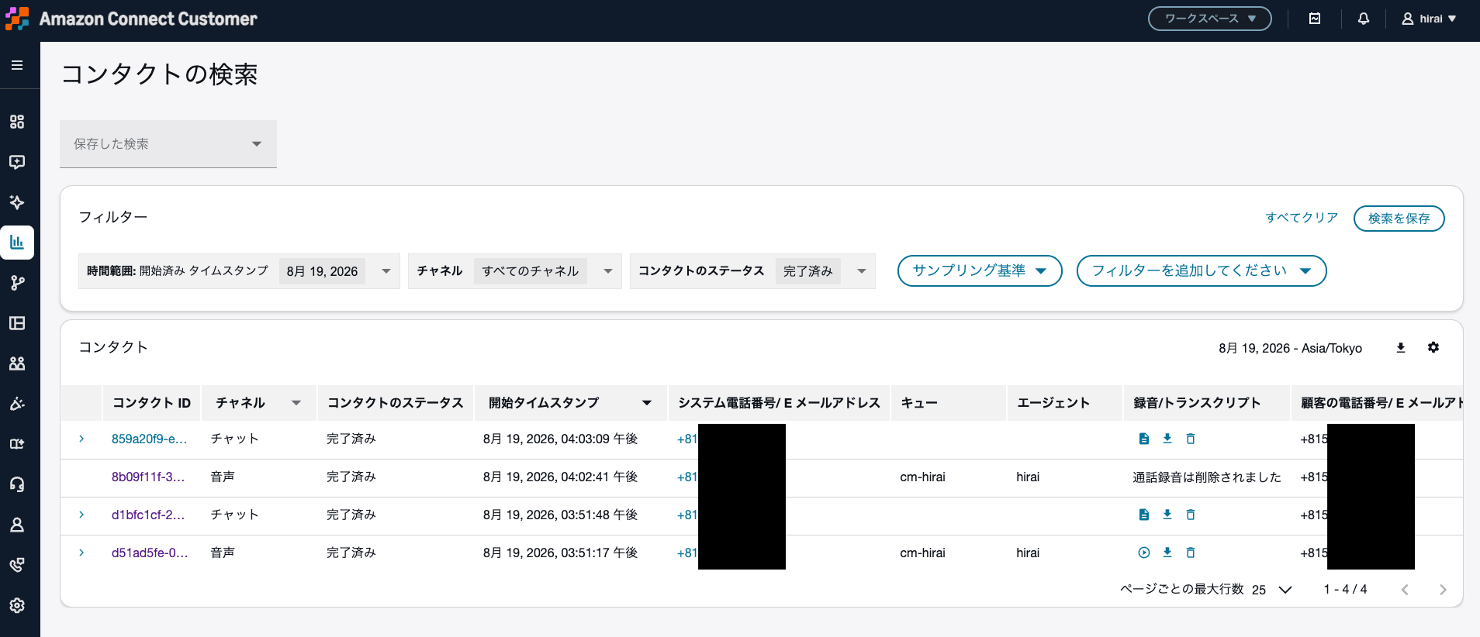This screenshot has width=1480, height=637.
Task: Open contact ID 859a20f9 link
Action: [x=149, y=439]
